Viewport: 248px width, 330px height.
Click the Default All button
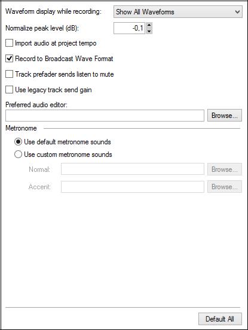tap(220, 319)
